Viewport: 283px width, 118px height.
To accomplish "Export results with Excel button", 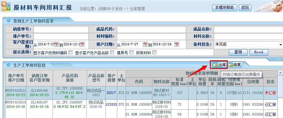I will pyautogui.click(x=259, y=52).
